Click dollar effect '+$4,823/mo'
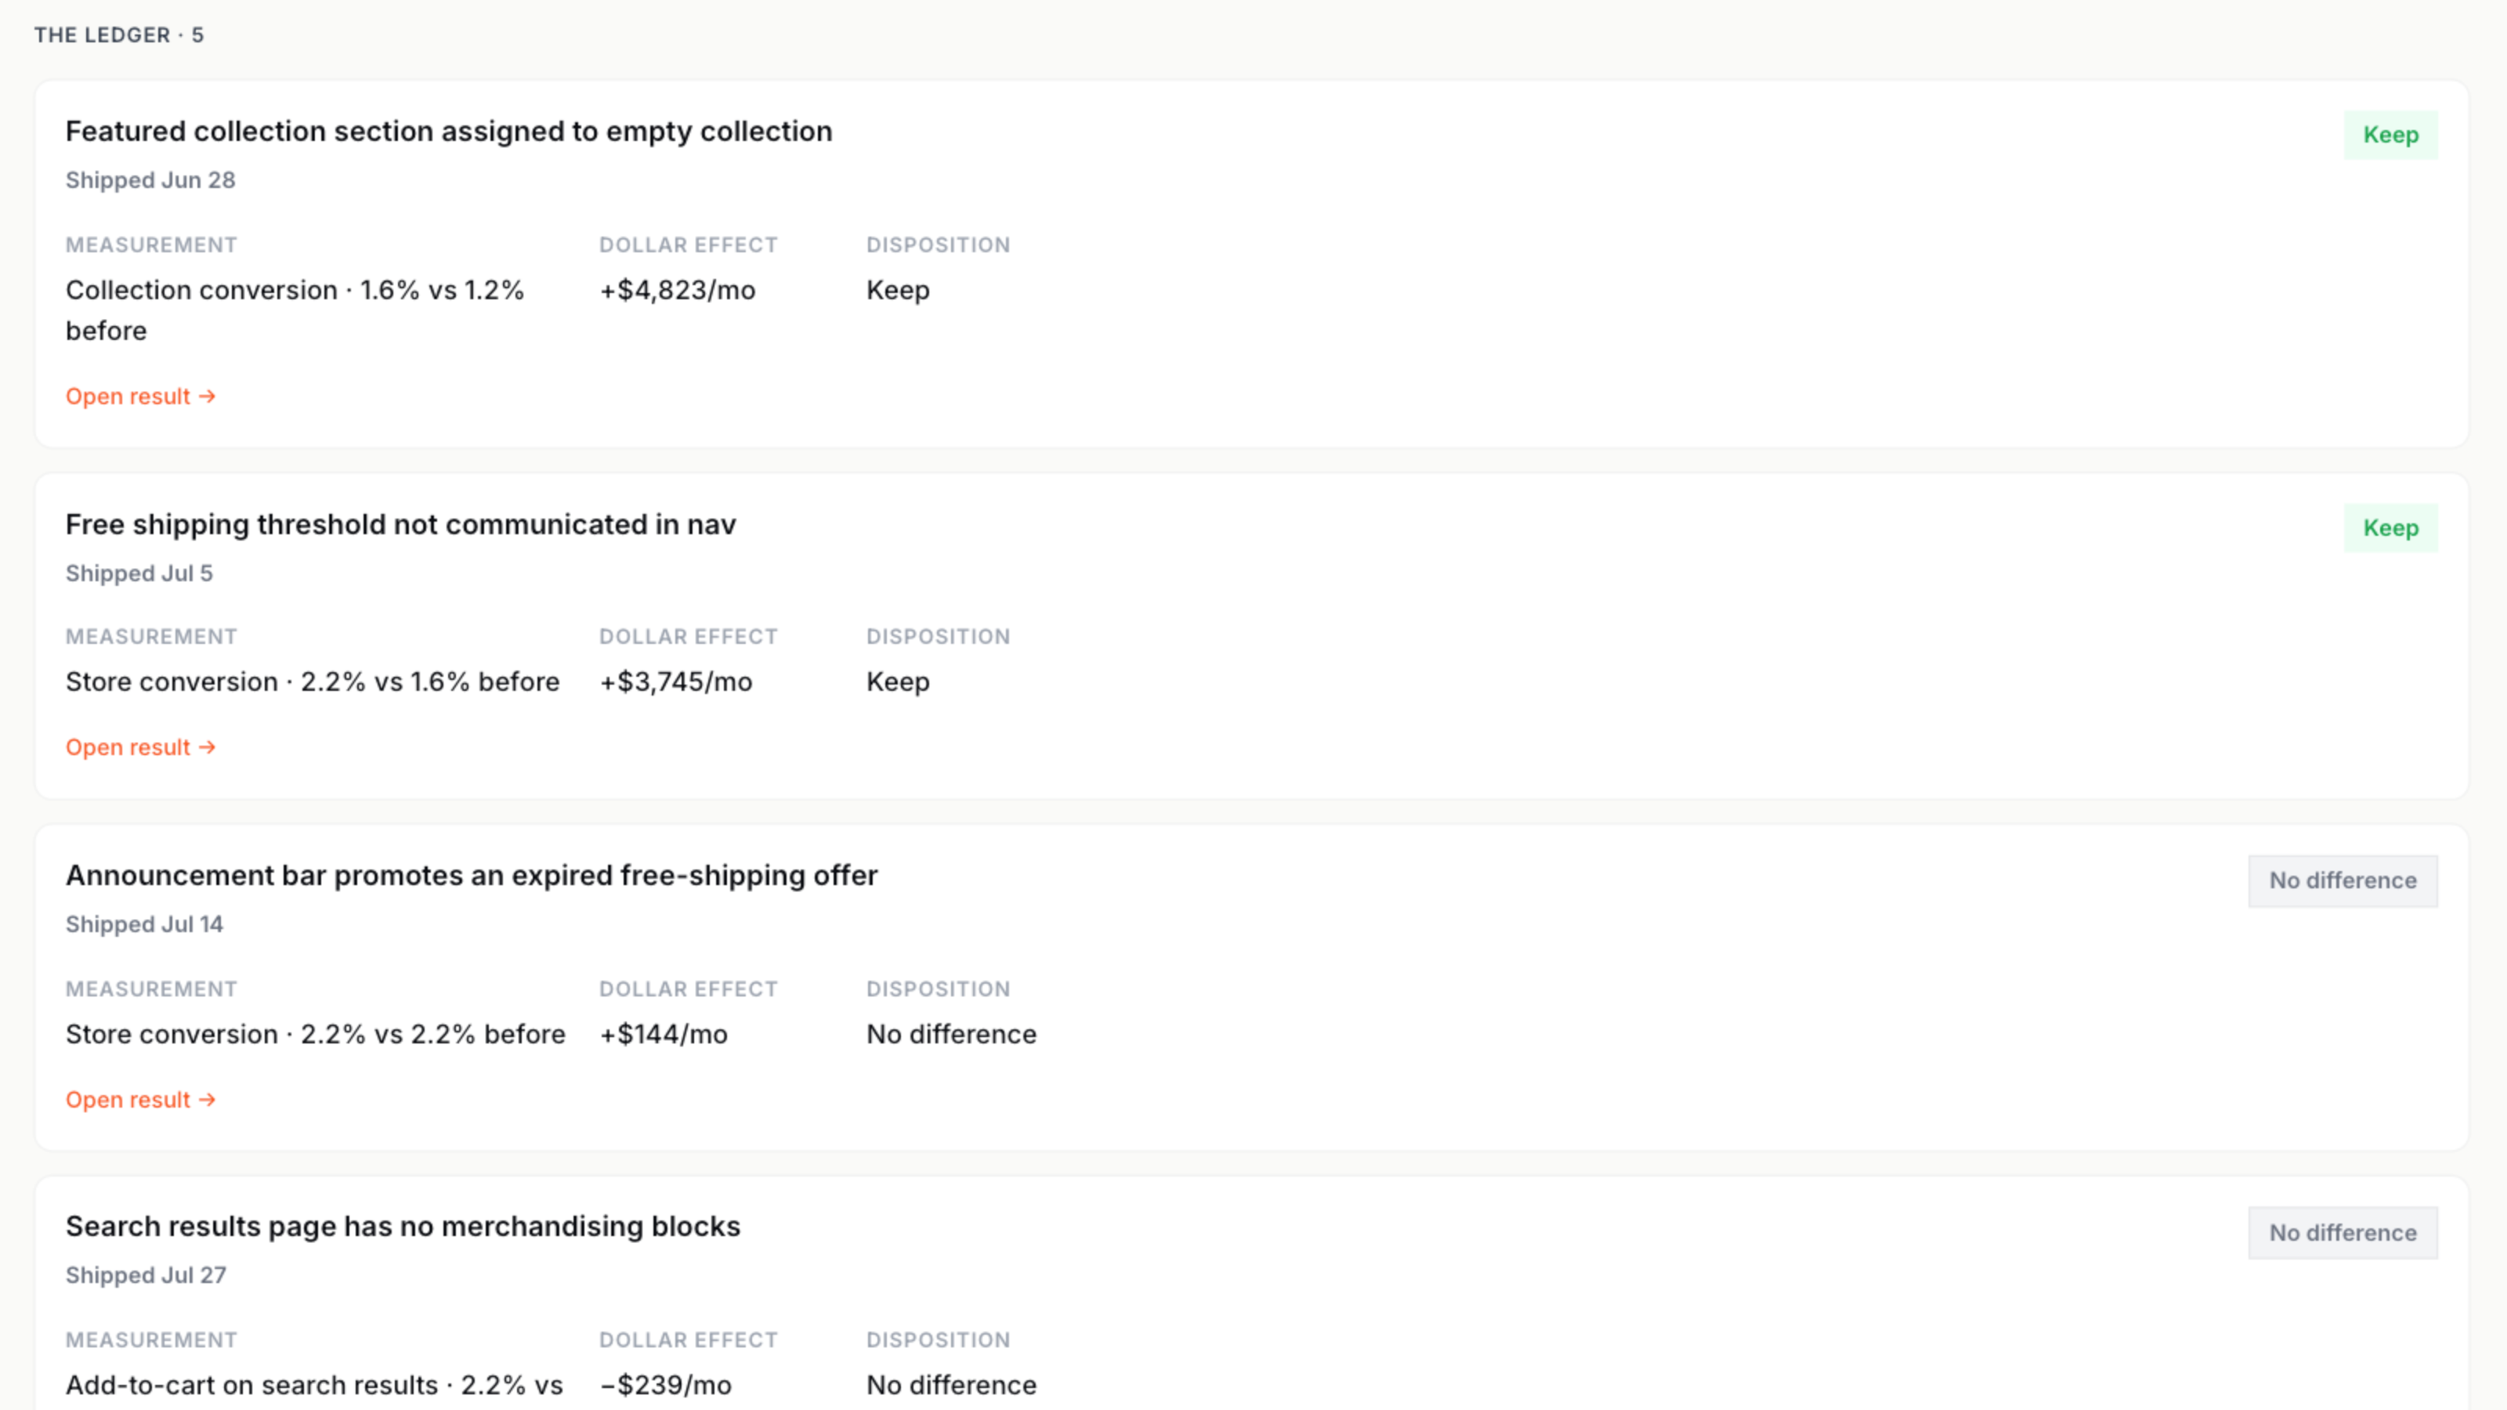 point(678,290)
